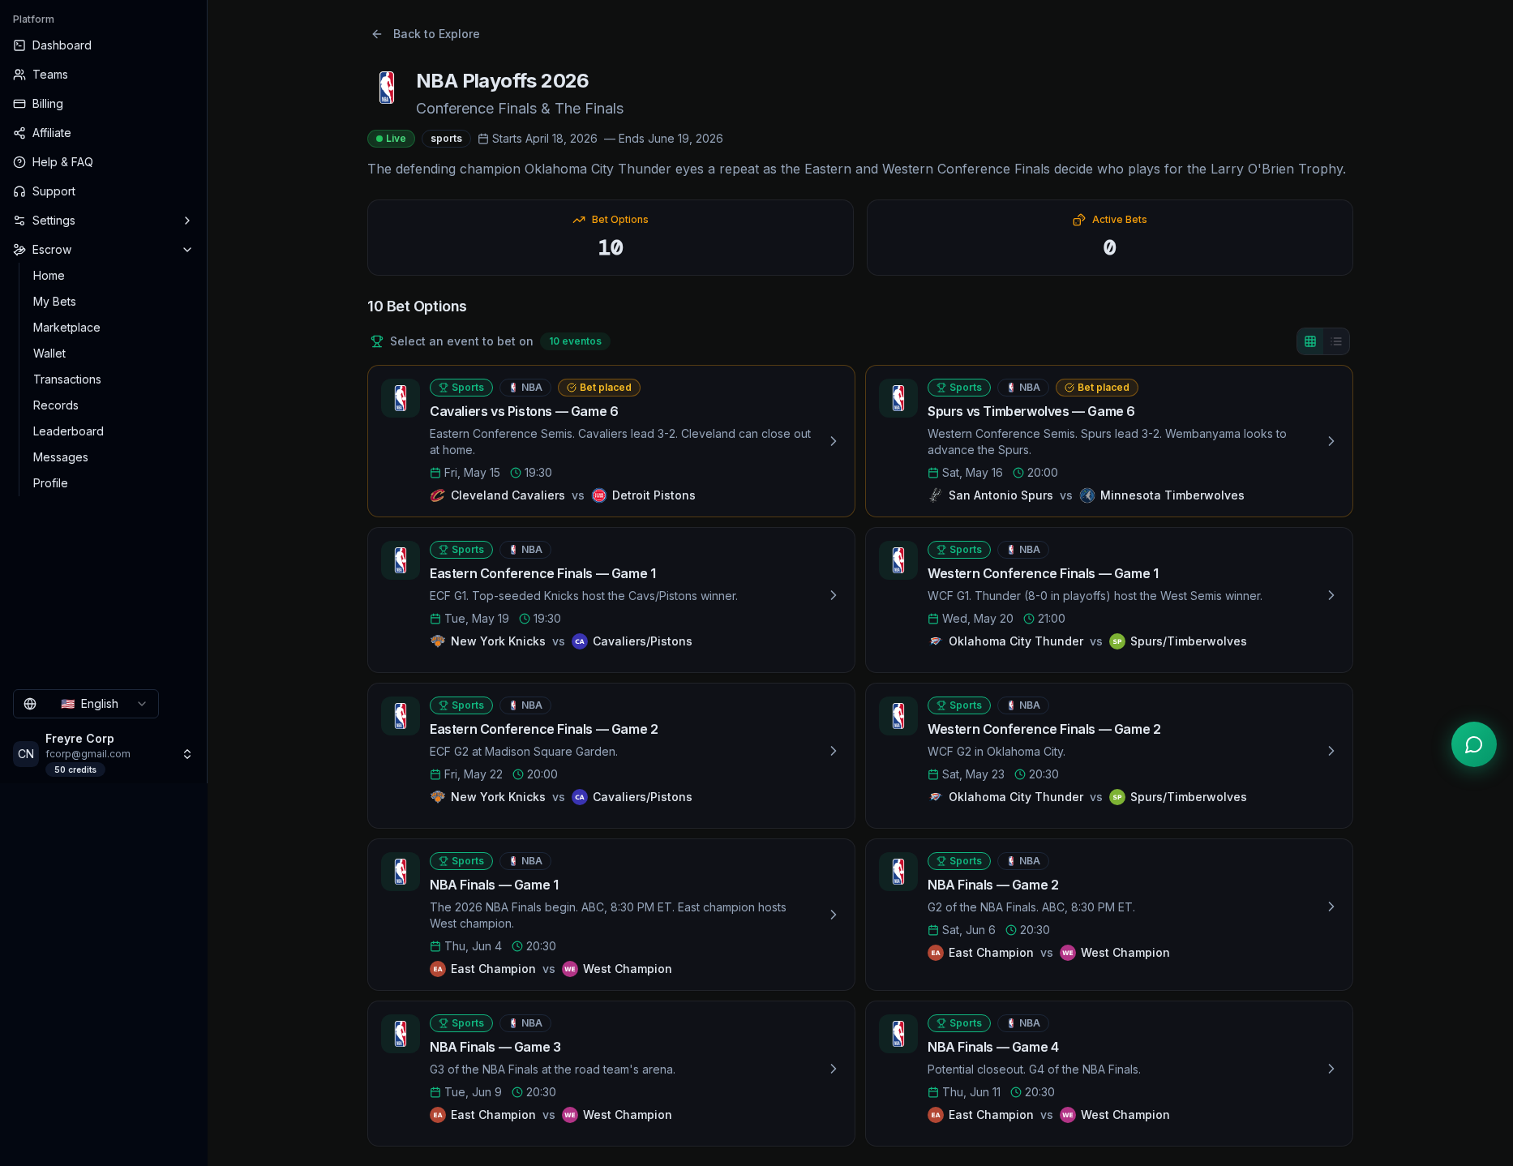
Task: Click the Escrow handshake icon
Action: click(19, 250)
